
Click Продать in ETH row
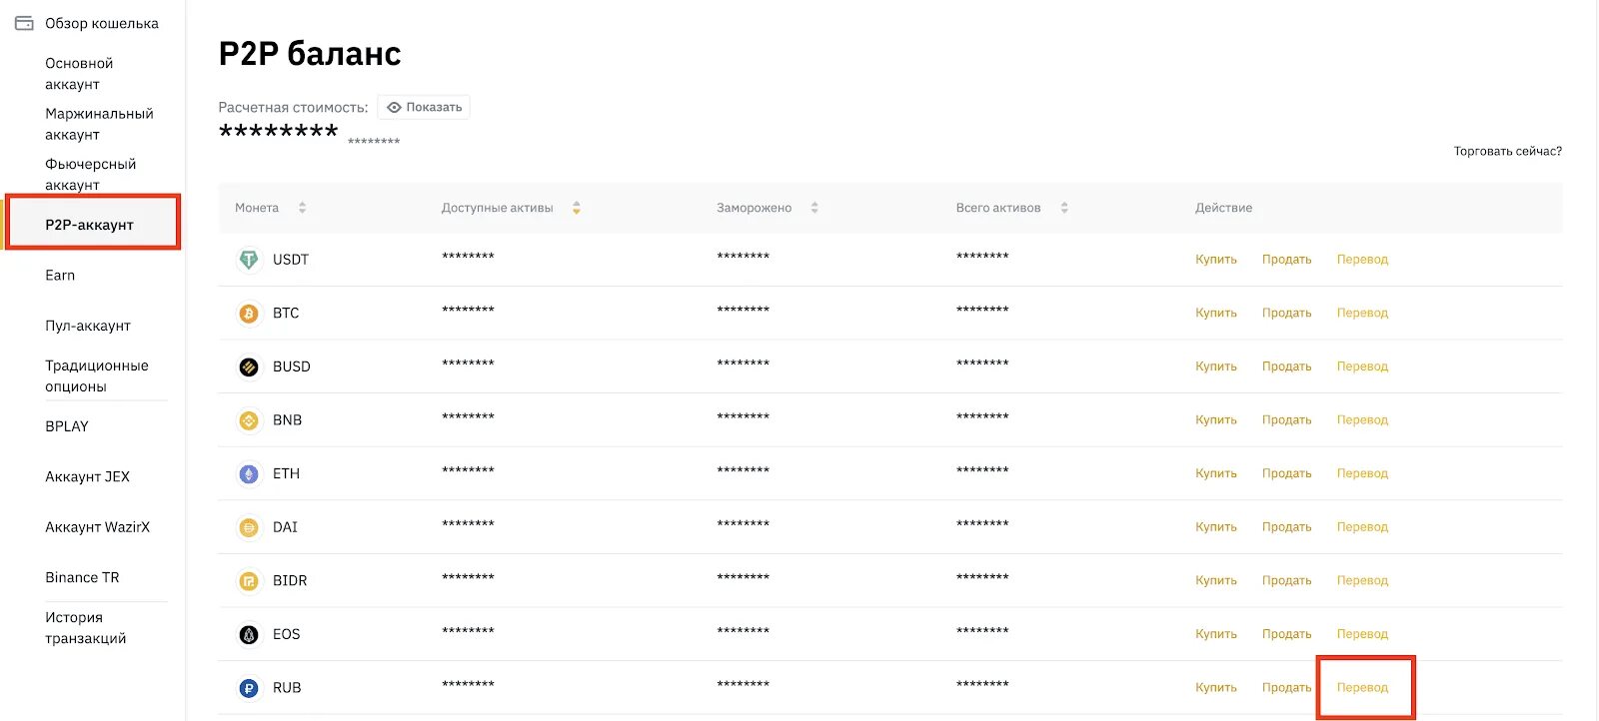(1286, 474)
